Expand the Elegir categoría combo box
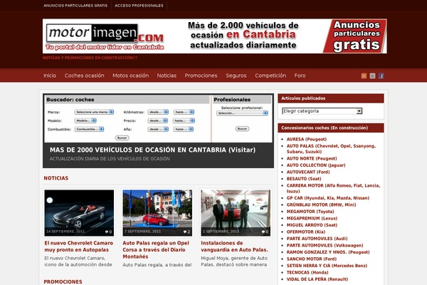This screenshot has height=285, width=427. point(322,111)
